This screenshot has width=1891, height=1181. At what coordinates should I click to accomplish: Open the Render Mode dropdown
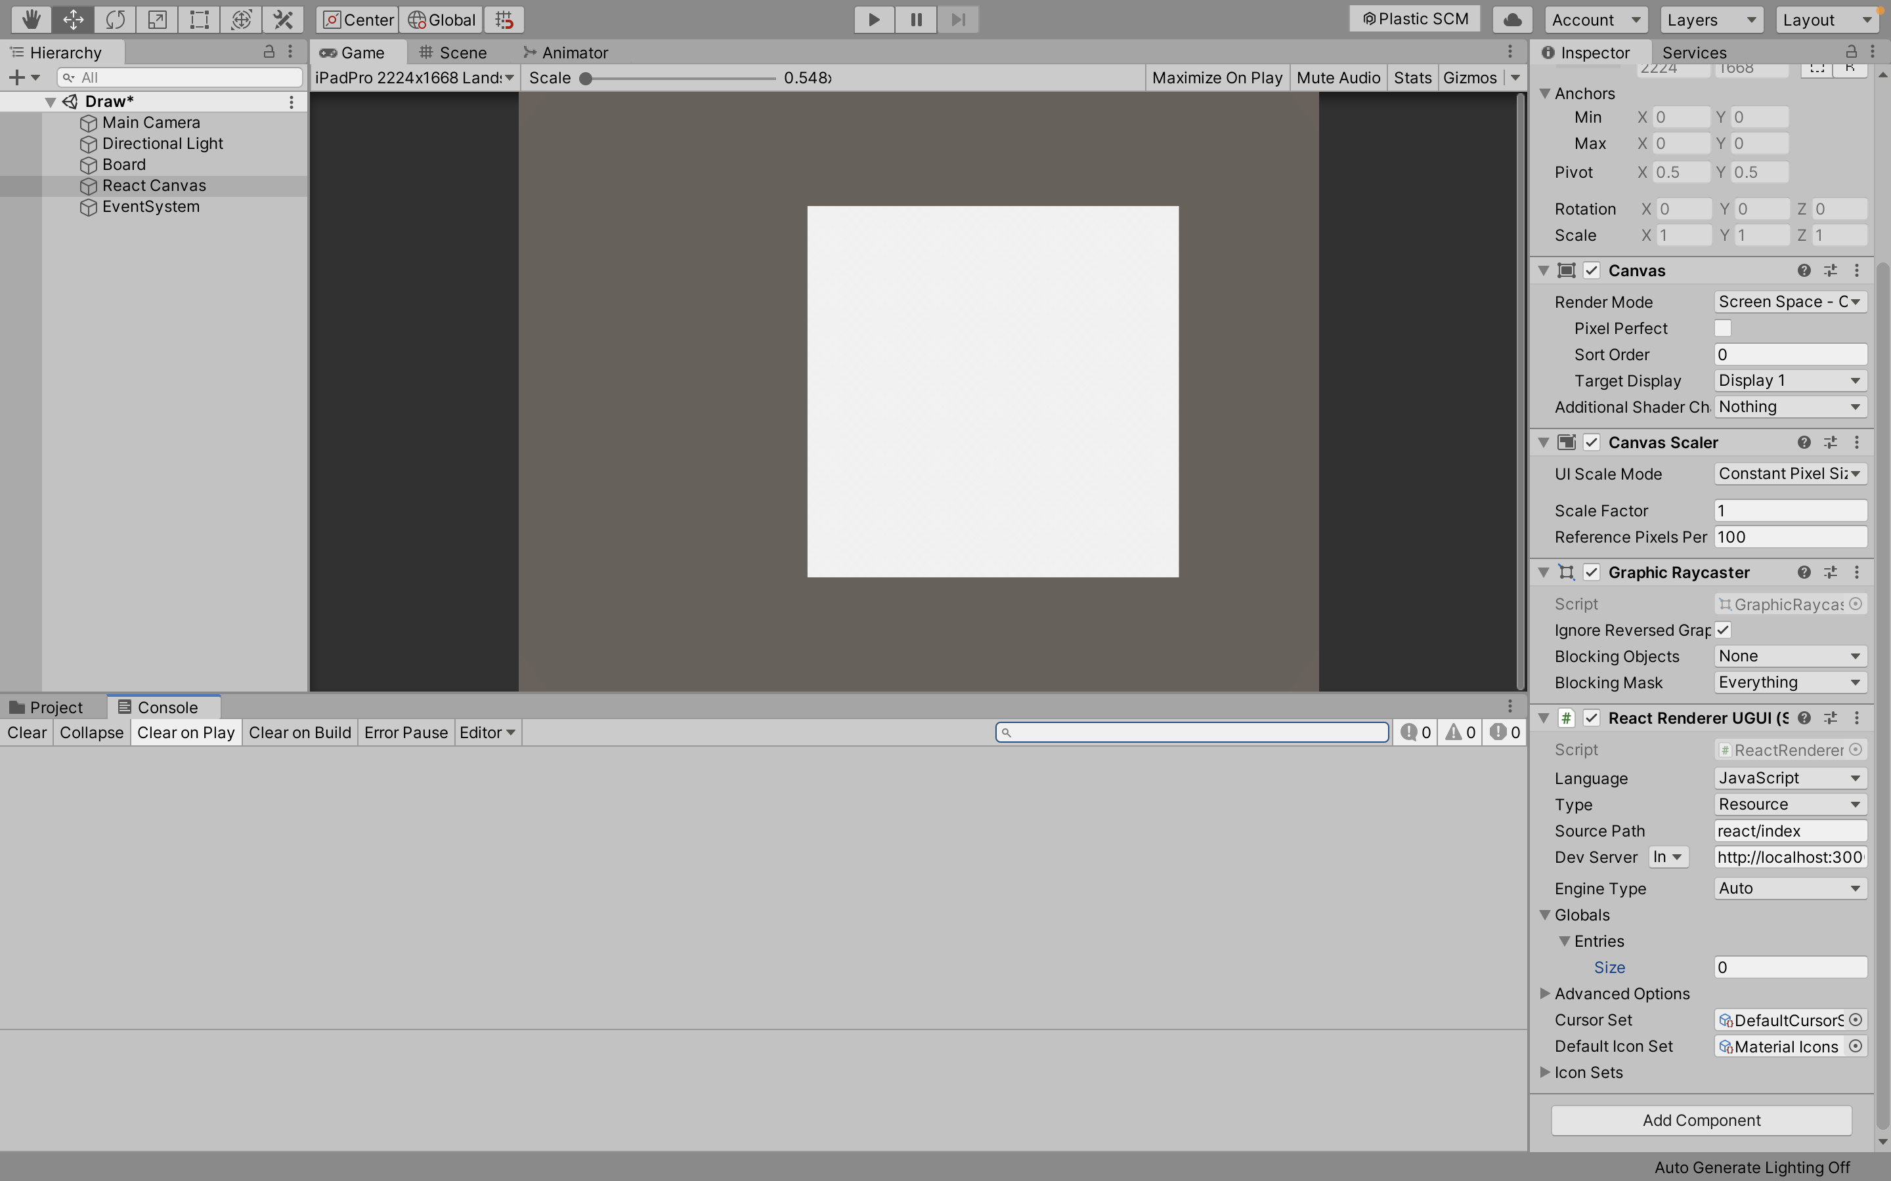point(1789,302)
